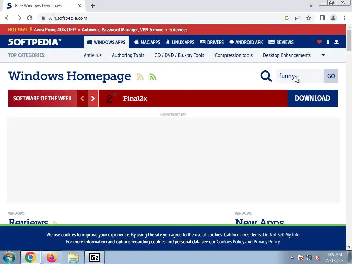Screen dimensions: 352x264
Task: Select the Free Windows Downloads tab
Action: click(44, 6)
